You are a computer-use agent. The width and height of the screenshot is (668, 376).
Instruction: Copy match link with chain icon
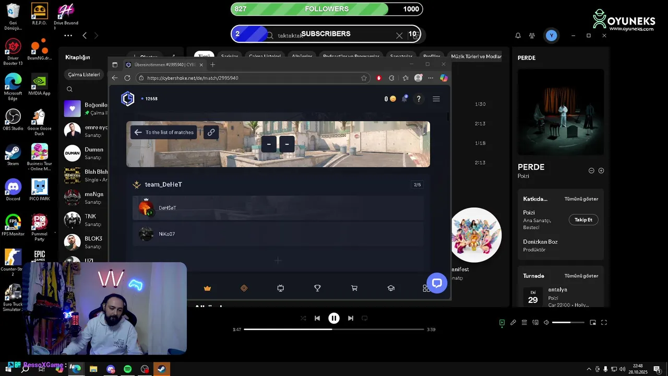click(x=211, y=132)
